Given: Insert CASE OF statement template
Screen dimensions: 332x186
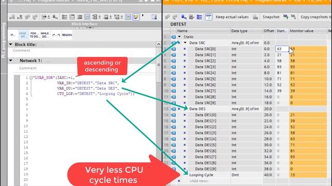Looking at the screenshot, I should (23, 35).
